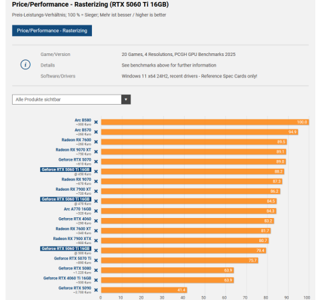Click the 81.7 value on RX 7600 XT bar
Screen dimensions: 316x300
coord(265,231)
